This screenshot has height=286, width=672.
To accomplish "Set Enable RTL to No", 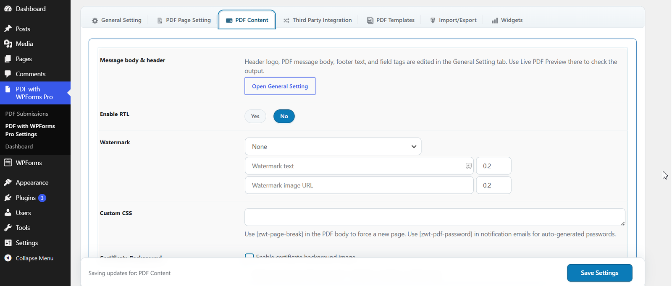I will [284, 116].
